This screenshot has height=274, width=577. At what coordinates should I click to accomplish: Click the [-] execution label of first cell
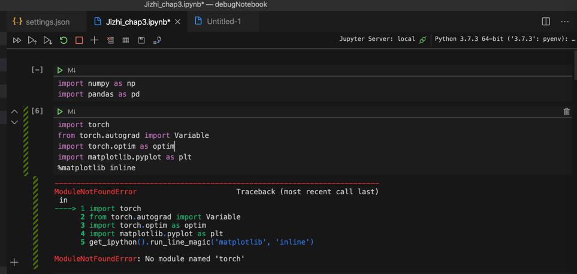37,70
